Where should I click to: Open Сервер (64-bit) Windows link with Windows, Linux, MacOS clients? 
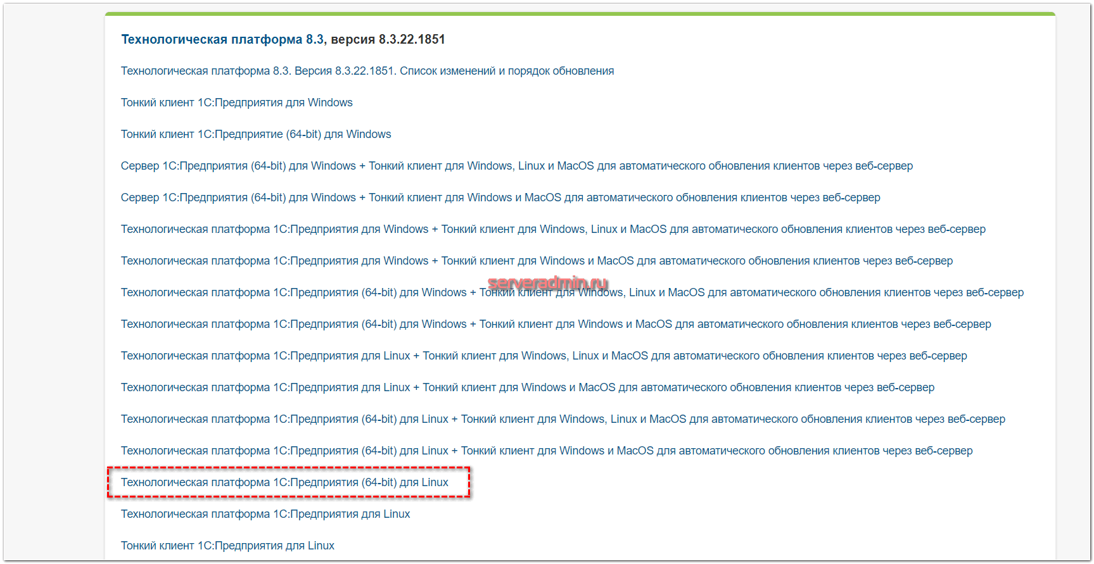click(516, 166)
